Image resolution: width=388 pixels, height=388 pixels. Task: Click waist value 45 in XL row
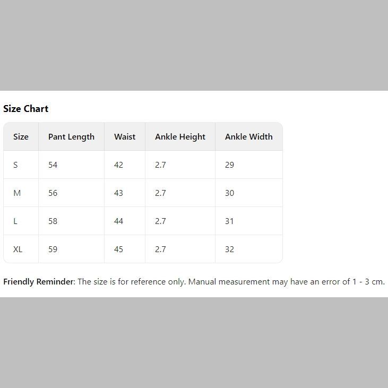(118, 249)
